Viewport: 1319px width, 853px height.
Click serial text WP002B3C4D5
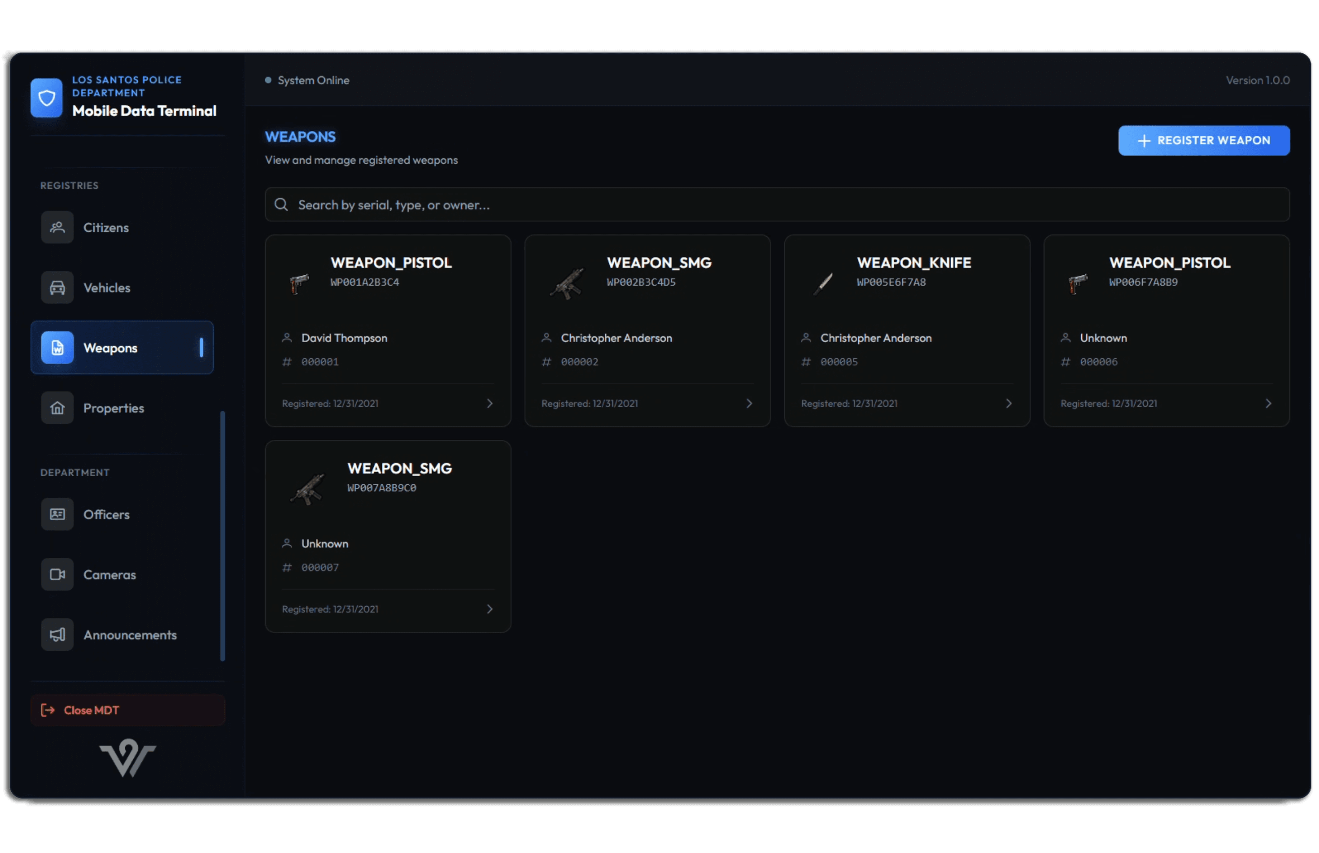pyautogui.click(x=641, y=282)
